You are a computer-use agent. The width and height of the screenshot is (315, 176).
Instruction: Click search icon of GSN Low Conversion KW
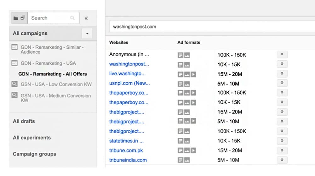[14, 84]
